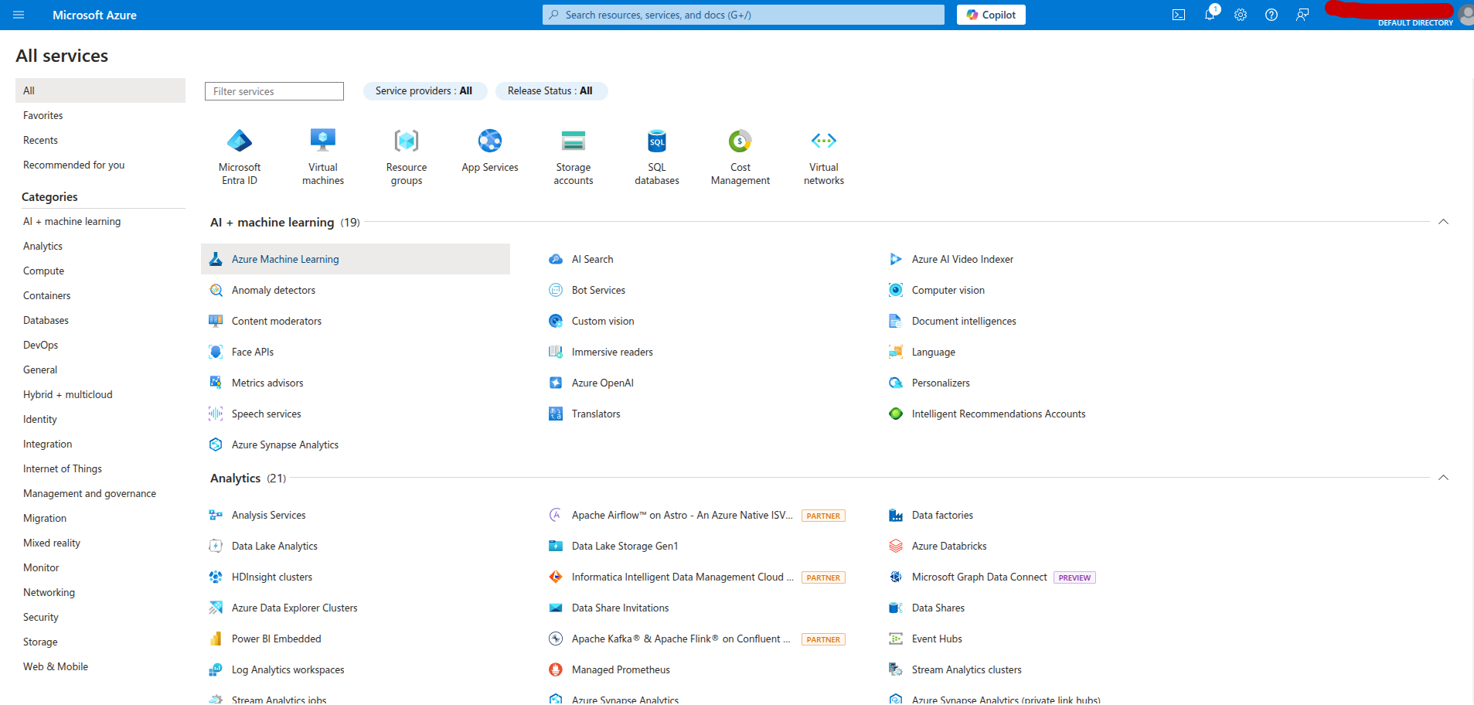
Task: Open Resource groups icon
Action: click(x=407, y=141)
